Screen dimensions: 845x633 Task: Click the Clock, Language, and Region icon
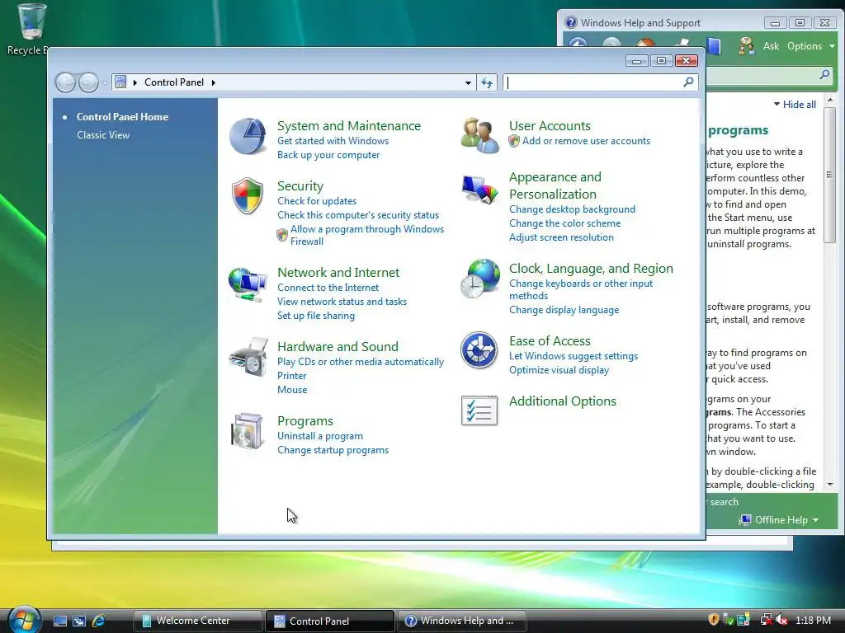click(x=479, y=279)
